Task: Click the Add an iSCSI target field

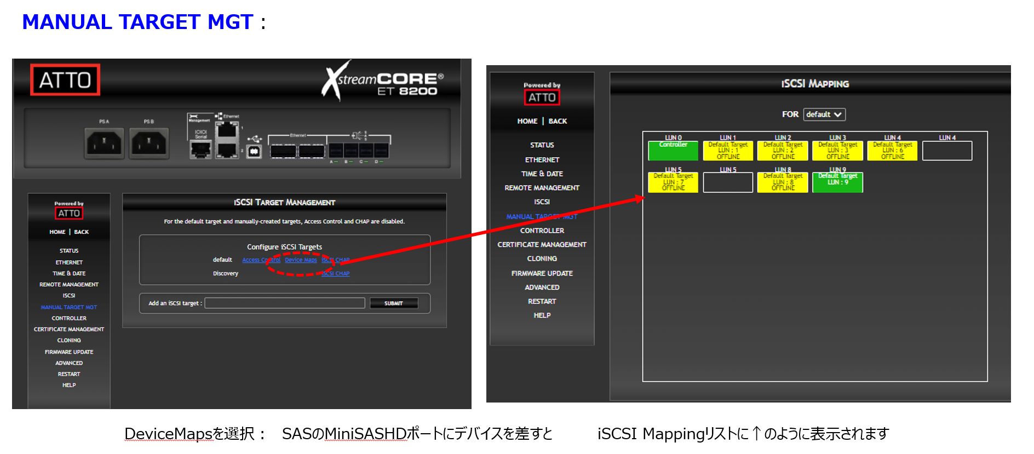Action: click(285, 303)
